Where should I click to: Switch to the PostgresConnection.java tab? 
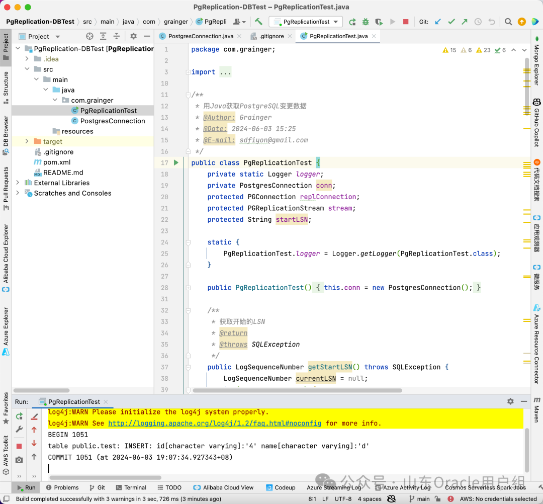pyautogui.click(x=200, y=36)
